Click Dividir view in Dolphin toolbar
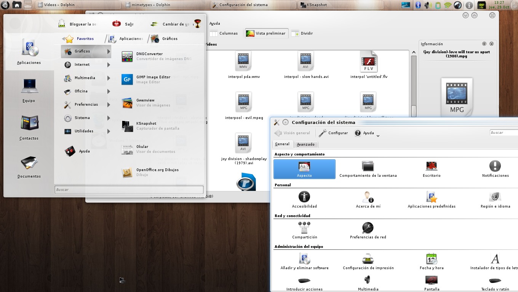This screenshot has height=292, width=518. [x=302, y=33]
